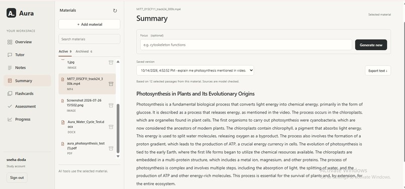Select the Summary sidebar item

coord(27,80)
